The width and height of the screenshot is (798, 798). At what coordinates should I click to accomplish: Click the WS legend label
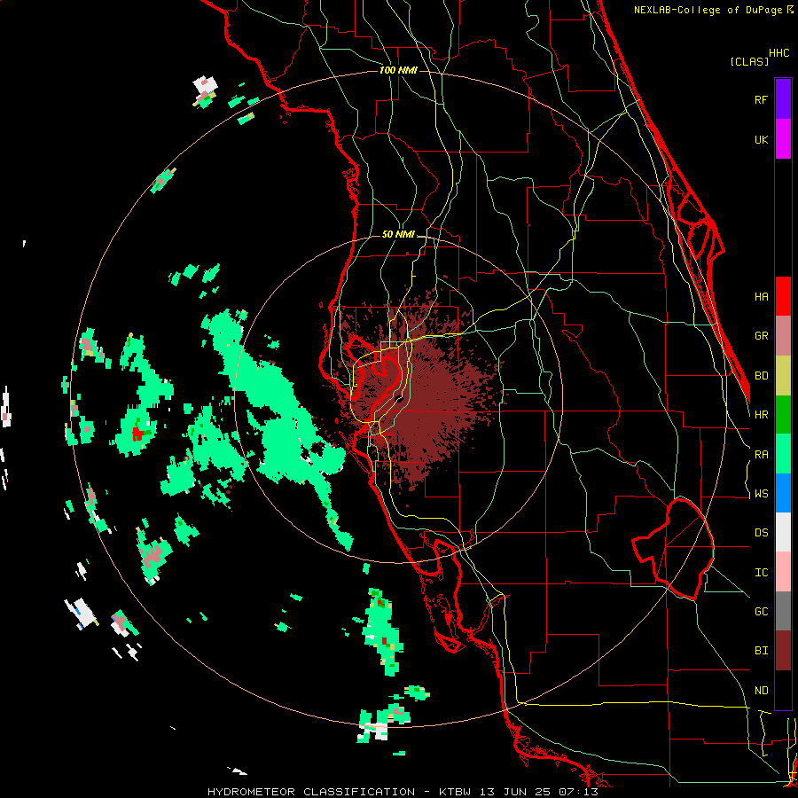coord(762,494)
